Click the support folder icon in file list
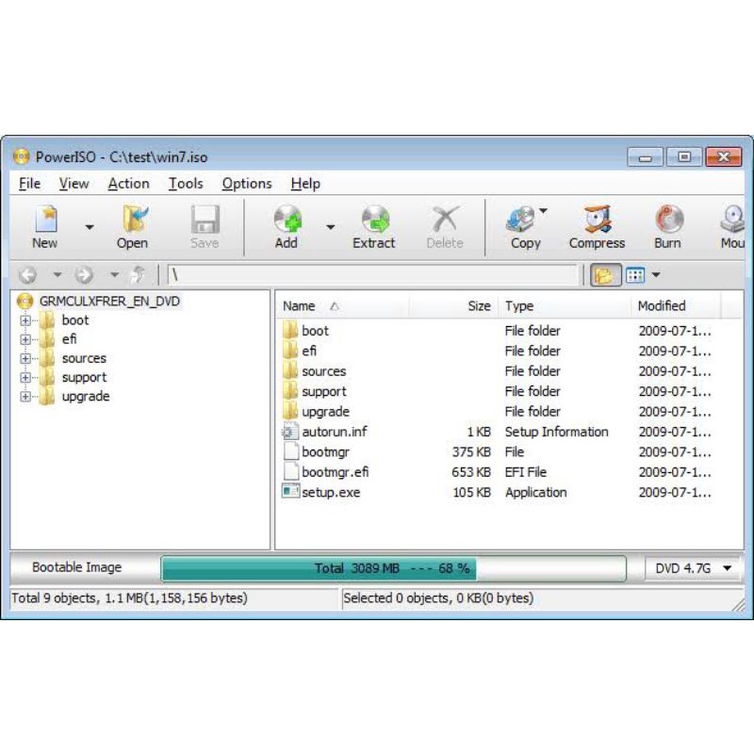The width and height of the screenshot is (754, 754). coord(290,391)
